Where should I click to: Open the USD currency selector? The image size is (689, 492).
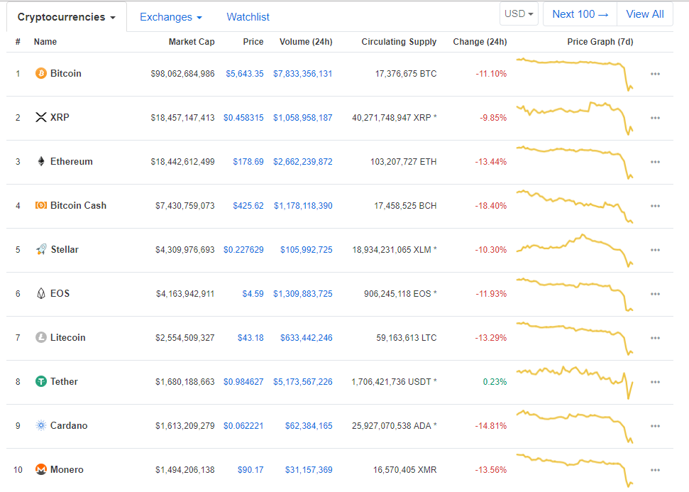click(x=519, y=14)
